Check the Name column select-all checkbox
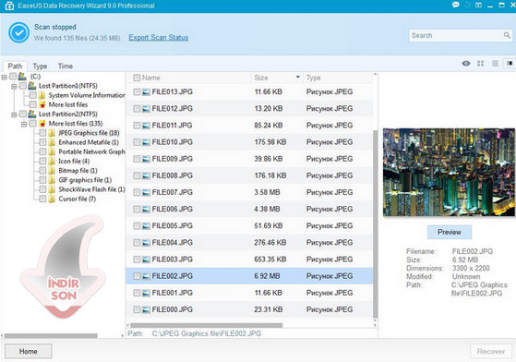 pyautogui.click(x=137, y=78)
